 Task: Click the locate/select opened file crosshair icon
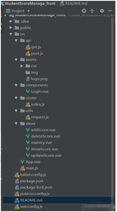84,11
